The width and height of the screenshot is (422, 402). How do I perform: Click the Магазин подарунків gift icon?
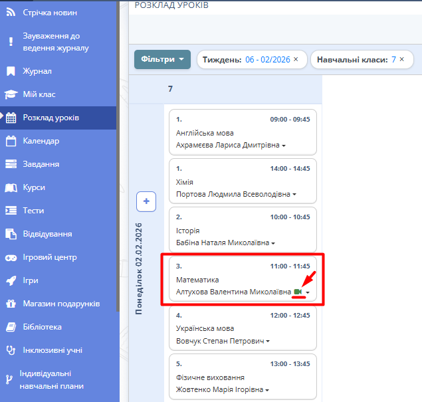[x=11, y=304]
